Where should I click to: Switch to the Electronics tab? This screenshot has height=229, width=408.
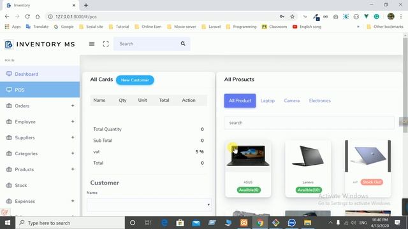tap(320, 101)
